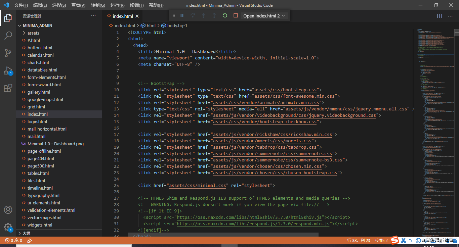459x247 pixels.
Task: Click the errors and warnings status indicator
Action: [x=14, y=240]
